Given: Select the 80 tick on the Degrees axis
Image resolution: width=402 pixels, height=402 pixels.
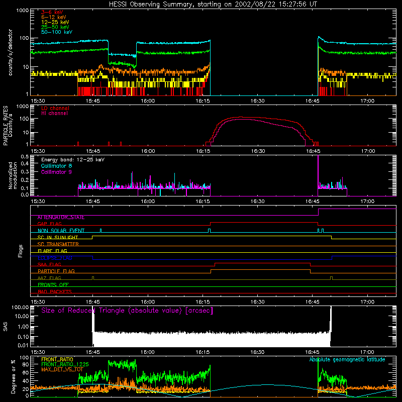Looking at the screenshot, I should 26,364.
